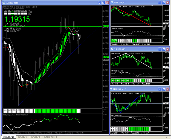This screenshot has width=171, height=139.
Task: Close the large EURUSD,M15 chart window
Action: coord(107,3)
